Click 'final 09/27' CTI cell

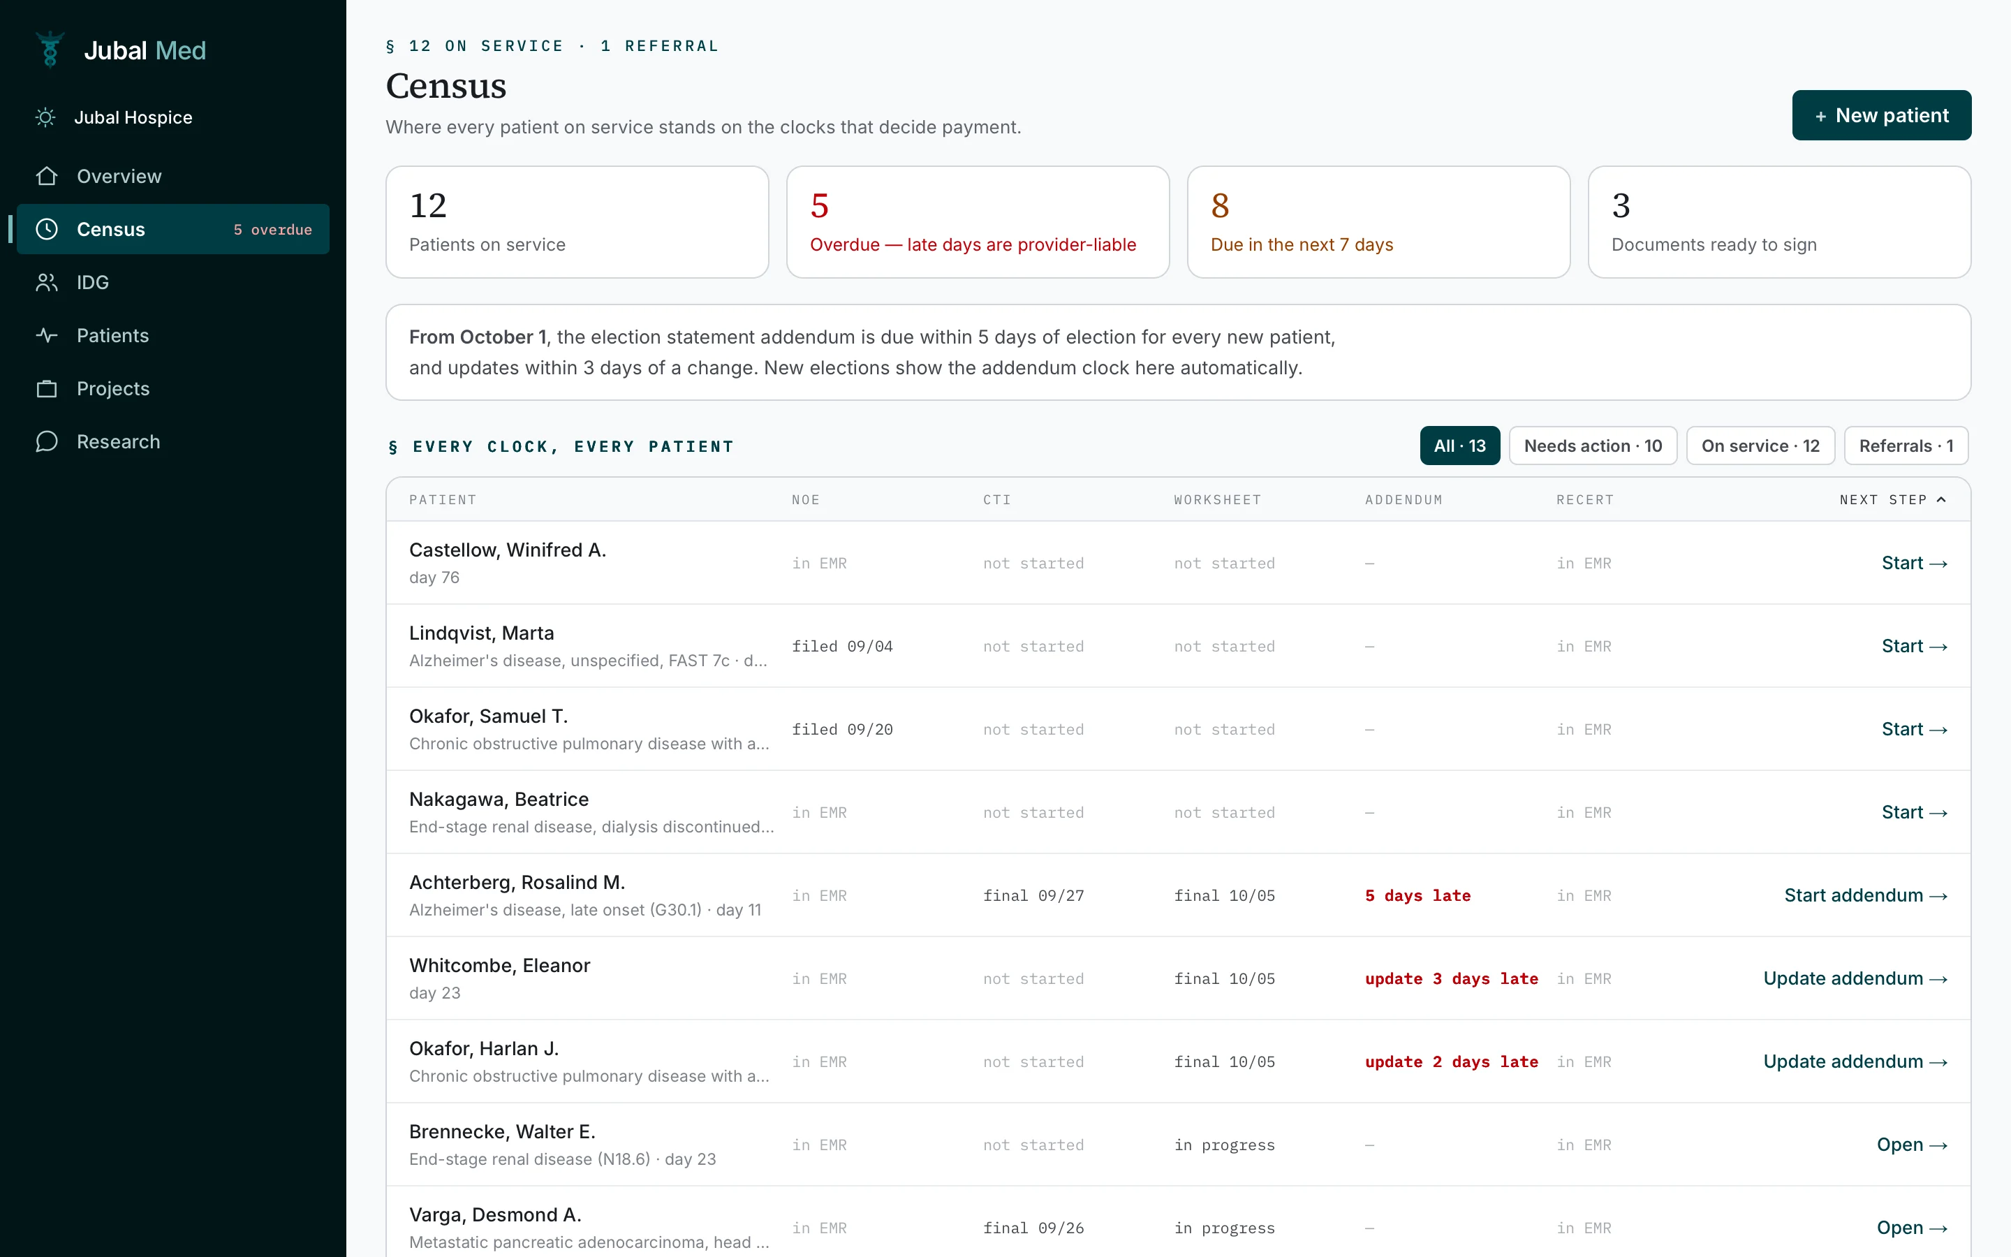[x=1033, y=896]
